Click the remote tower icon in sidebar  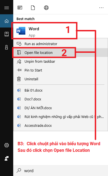(x=7, y=47)
